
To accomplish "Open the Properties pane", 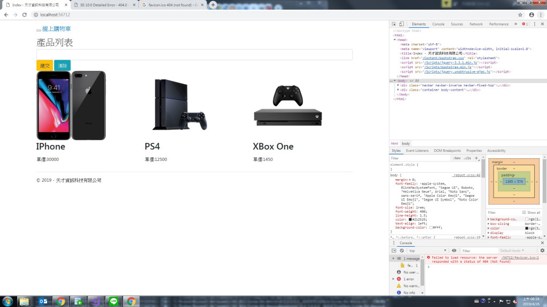I will click(x=474, y=151).
